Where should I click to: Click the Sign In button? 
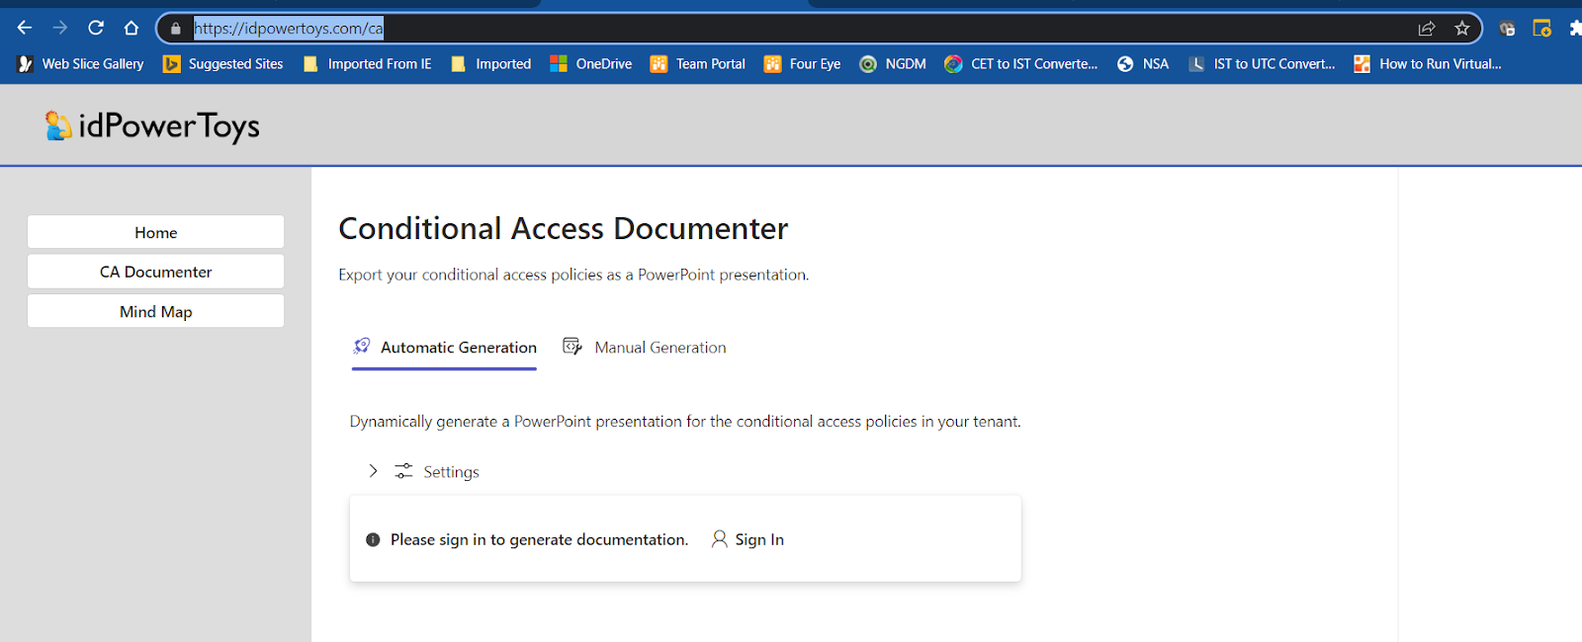[747, 539]
